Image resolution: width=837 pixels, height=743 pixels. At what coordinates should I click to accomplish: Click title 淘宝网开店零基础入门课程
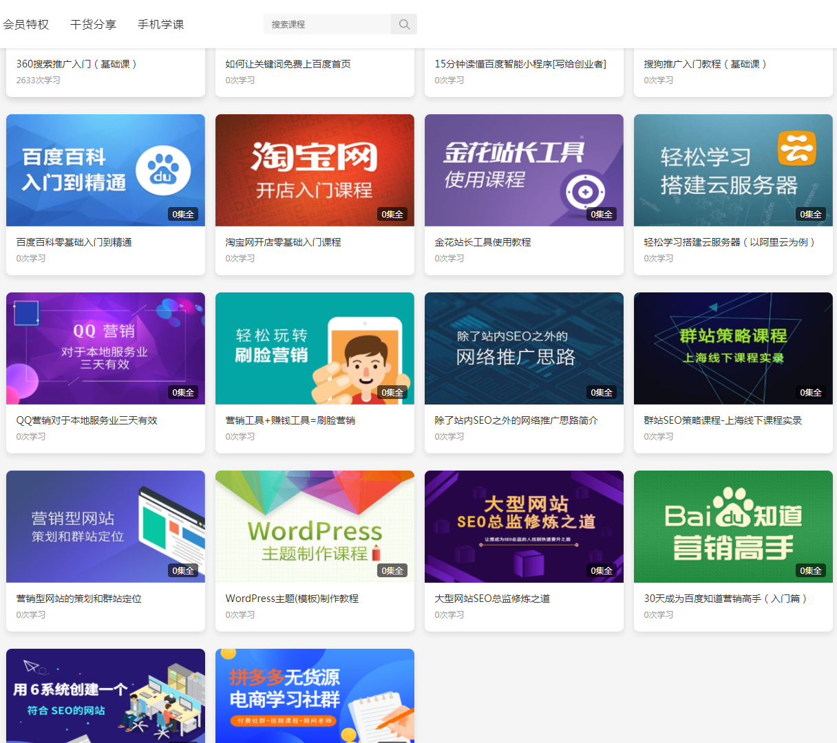point(283,242)
